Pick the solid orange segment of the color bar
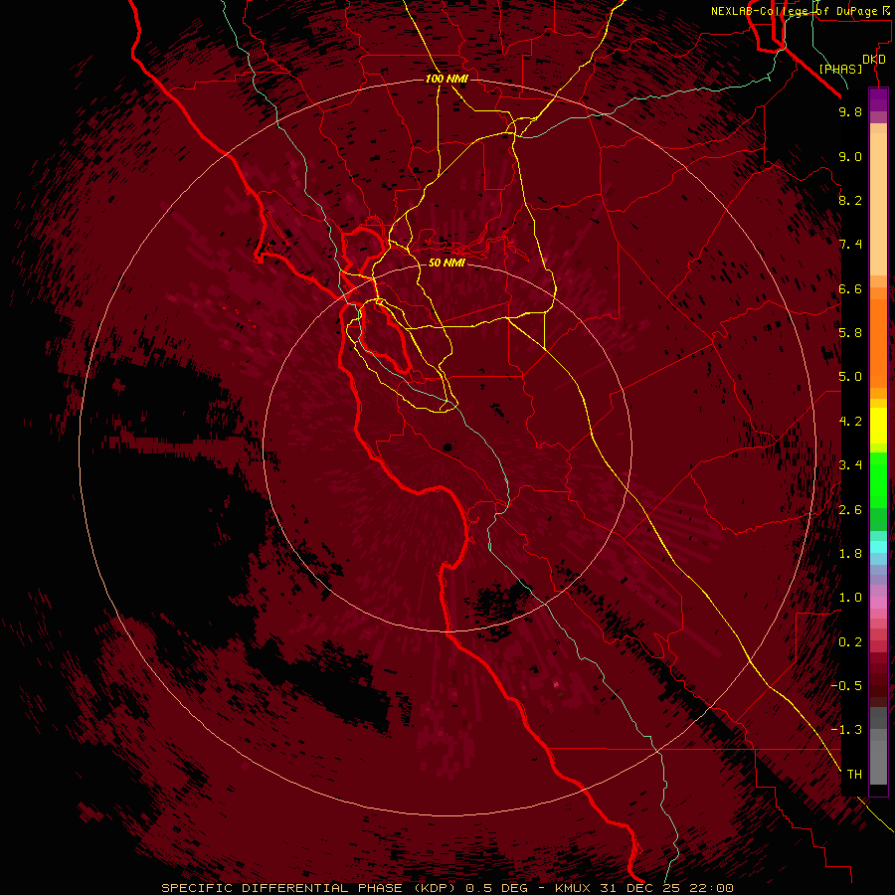 pyautogui.click(x=878, y=344)
